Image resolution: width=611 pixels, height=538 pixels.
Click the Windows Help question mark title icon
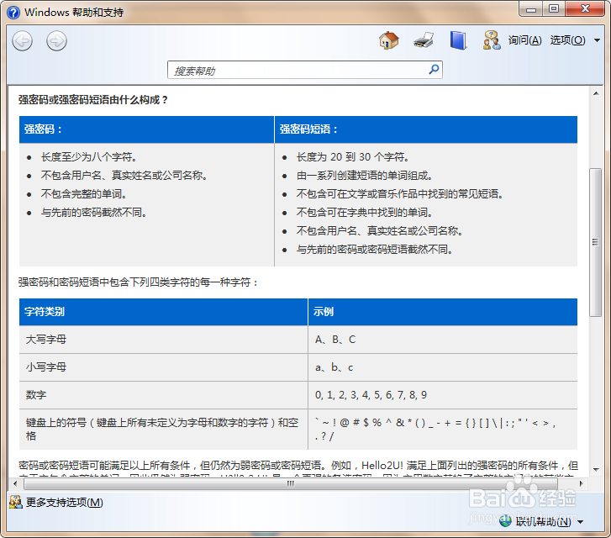click(x=13, y=13)
